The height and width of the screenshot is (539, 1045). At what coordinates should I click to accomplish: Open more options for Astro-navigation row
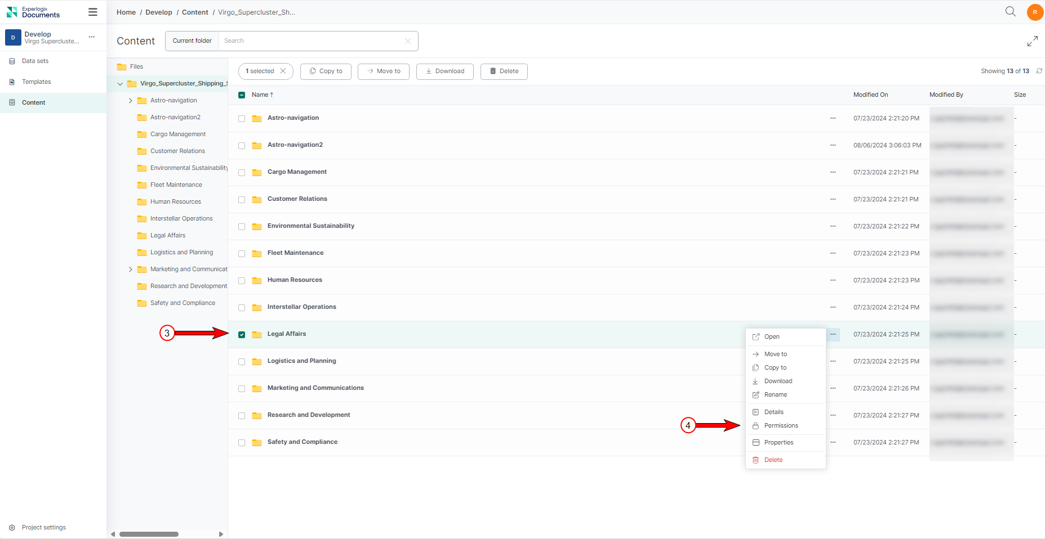833,118
